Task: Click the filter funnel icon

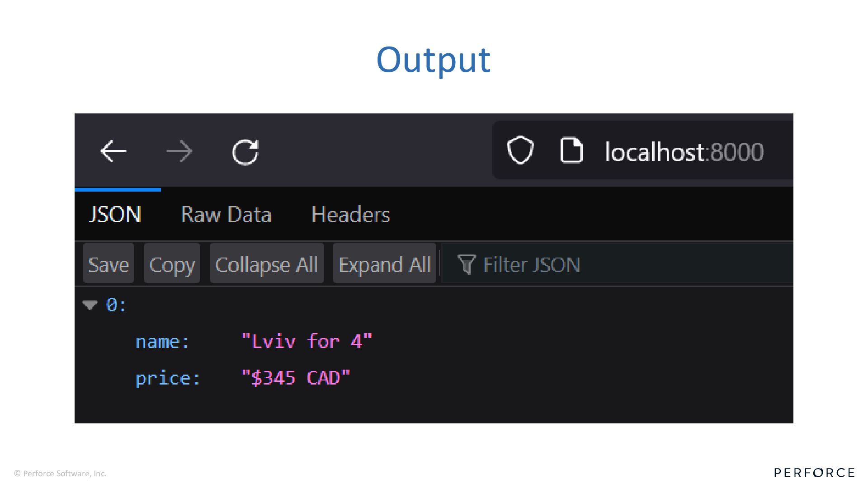Action: tap(467, 264)
